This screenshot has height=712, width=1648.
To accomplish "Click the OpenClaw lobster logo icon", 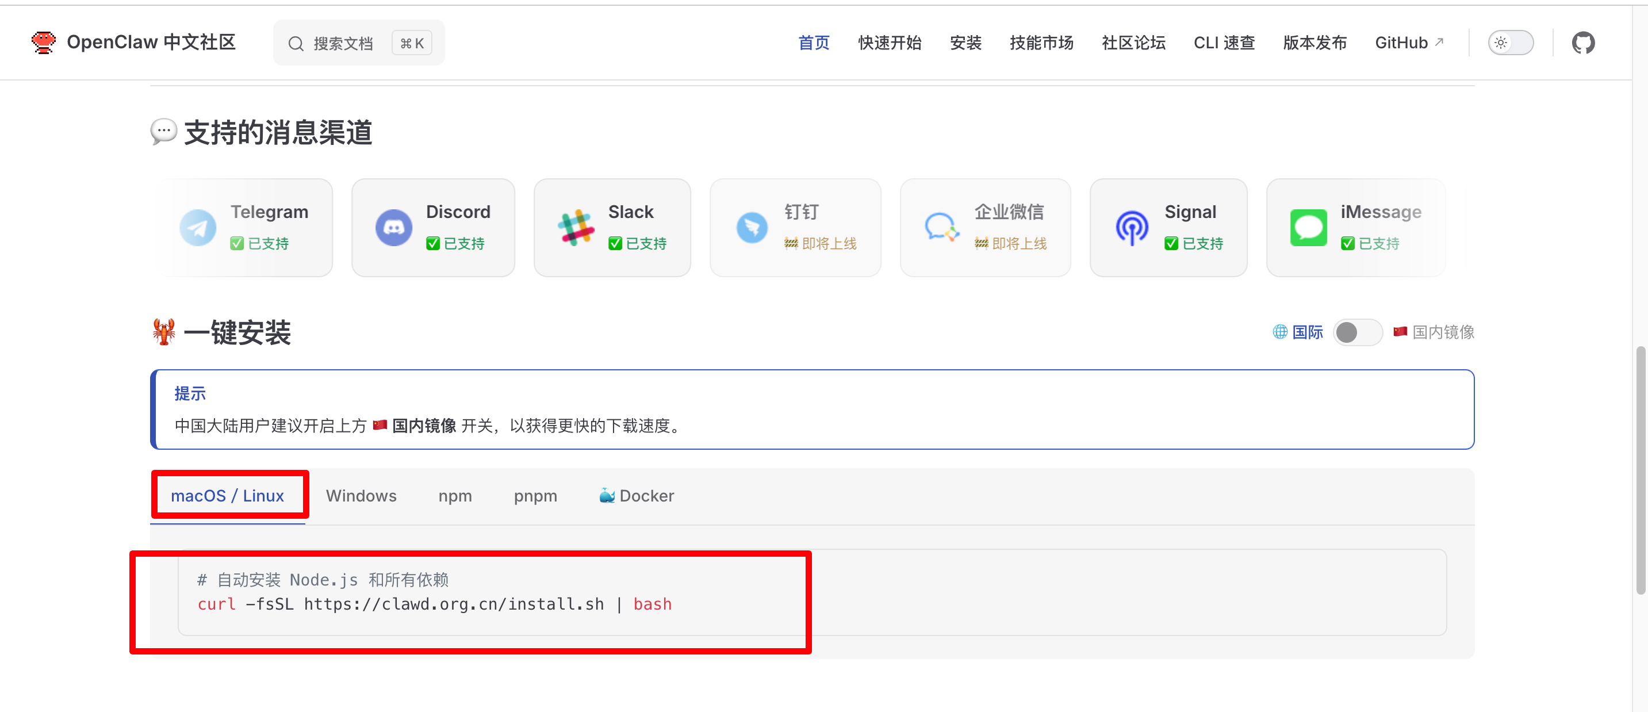I will [44, 43].
